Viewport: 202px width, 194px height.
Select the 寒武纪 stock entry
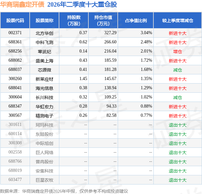point(45,52)
